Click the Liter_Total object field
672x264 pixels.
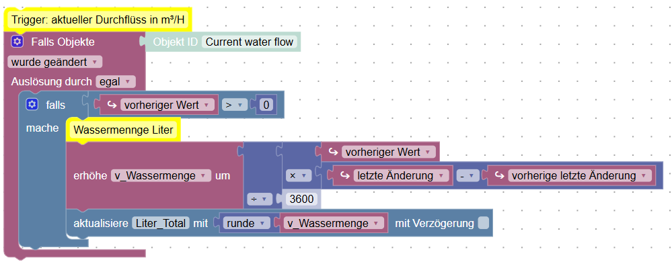click(161, 223)
